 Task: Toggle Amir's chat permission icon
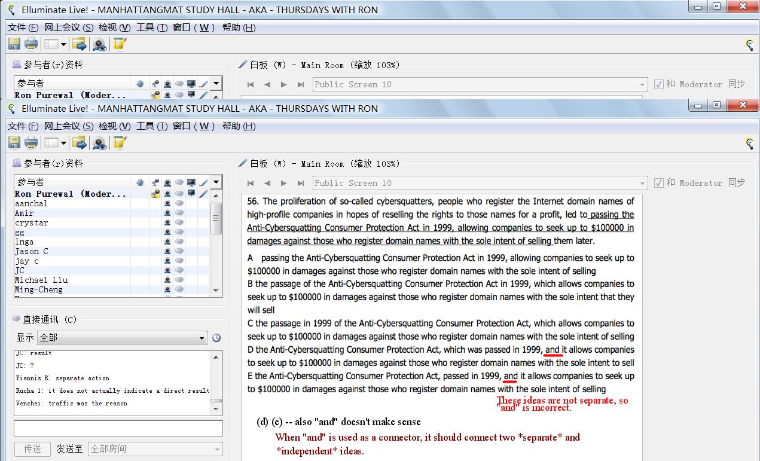tap(179, 213)
